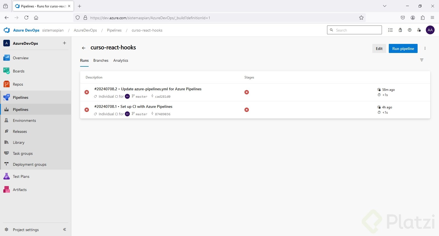The width and height of the screenshot is (439, 236).
Task: Collapse the sidebar with double chevron
Action: point(64,229)
